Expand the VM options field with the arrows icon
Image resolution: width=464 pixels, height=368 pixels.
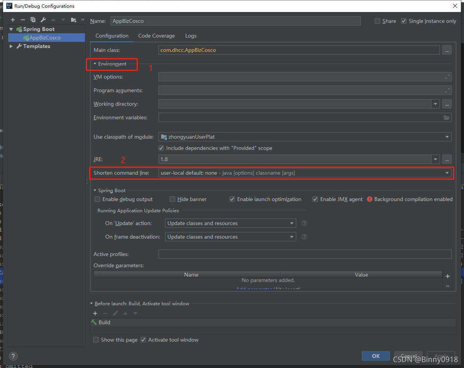[447, 77]
